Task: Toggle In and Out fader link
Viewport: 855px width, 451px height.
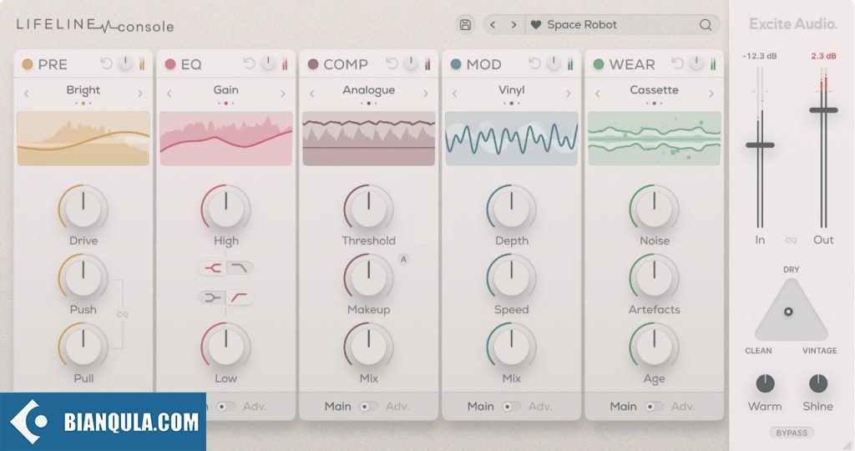Action: (x=792, y=240)
